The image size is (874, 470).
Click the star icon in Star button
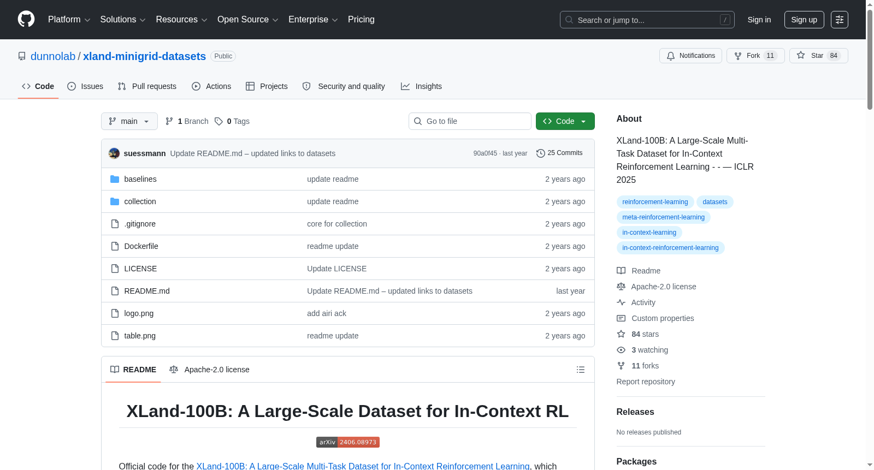pos(801,55)
